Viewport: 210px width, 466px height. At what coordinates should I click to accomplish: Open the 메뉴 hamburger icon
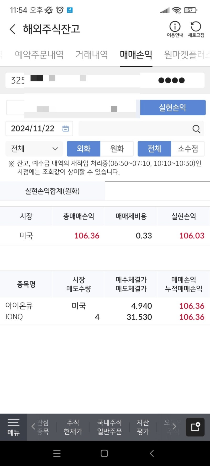pos(14,427)
